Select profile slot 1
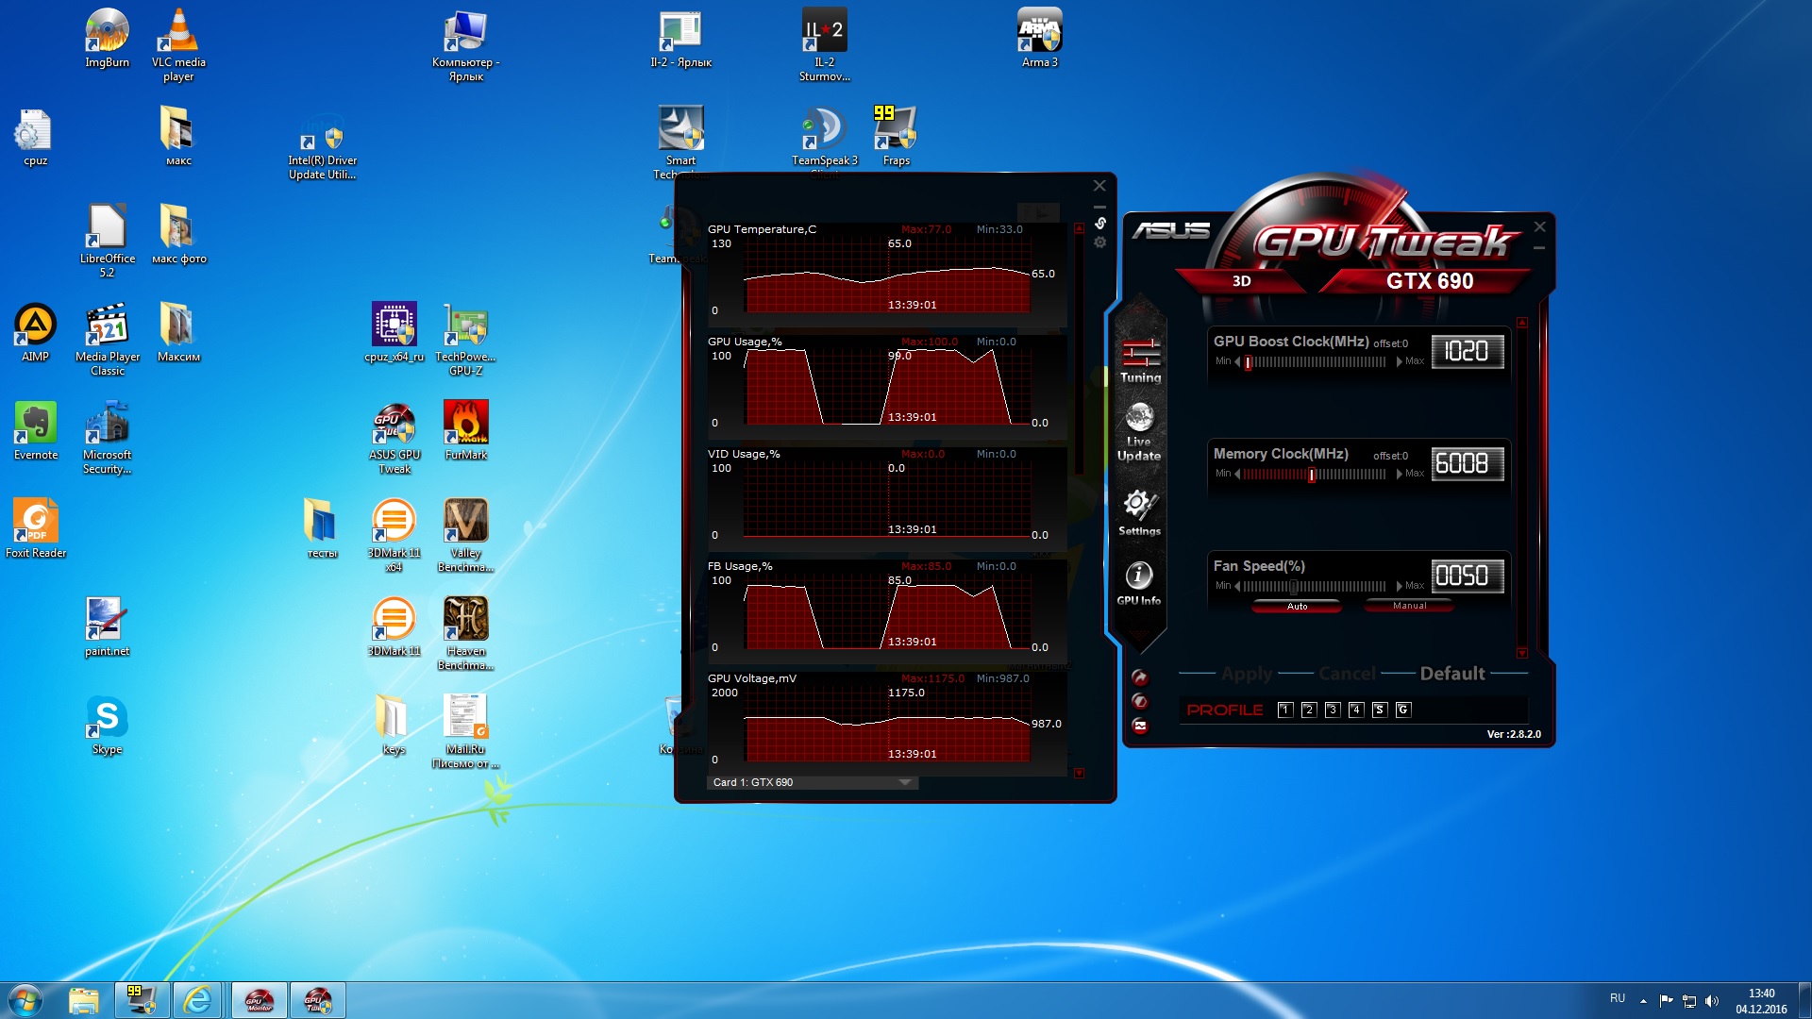Image resolution: width=1812 pixels, height=1019 pixels. (x=1285, y=710)
